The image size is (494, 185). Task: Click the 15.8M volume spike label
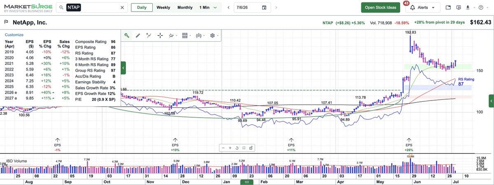click(x=410, y=157)
